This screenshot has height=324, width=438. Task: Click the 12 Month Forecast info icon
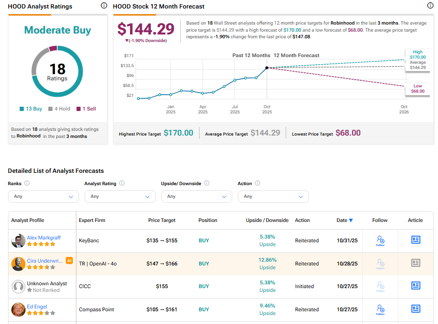pyautogui.click(x=430, y=6)
